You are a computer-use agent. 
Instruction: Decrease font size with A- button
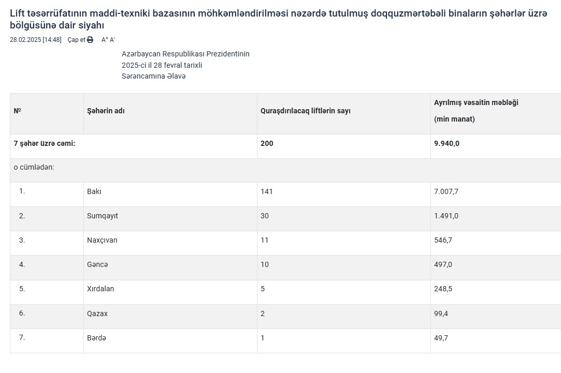click(x=112, y=40)
